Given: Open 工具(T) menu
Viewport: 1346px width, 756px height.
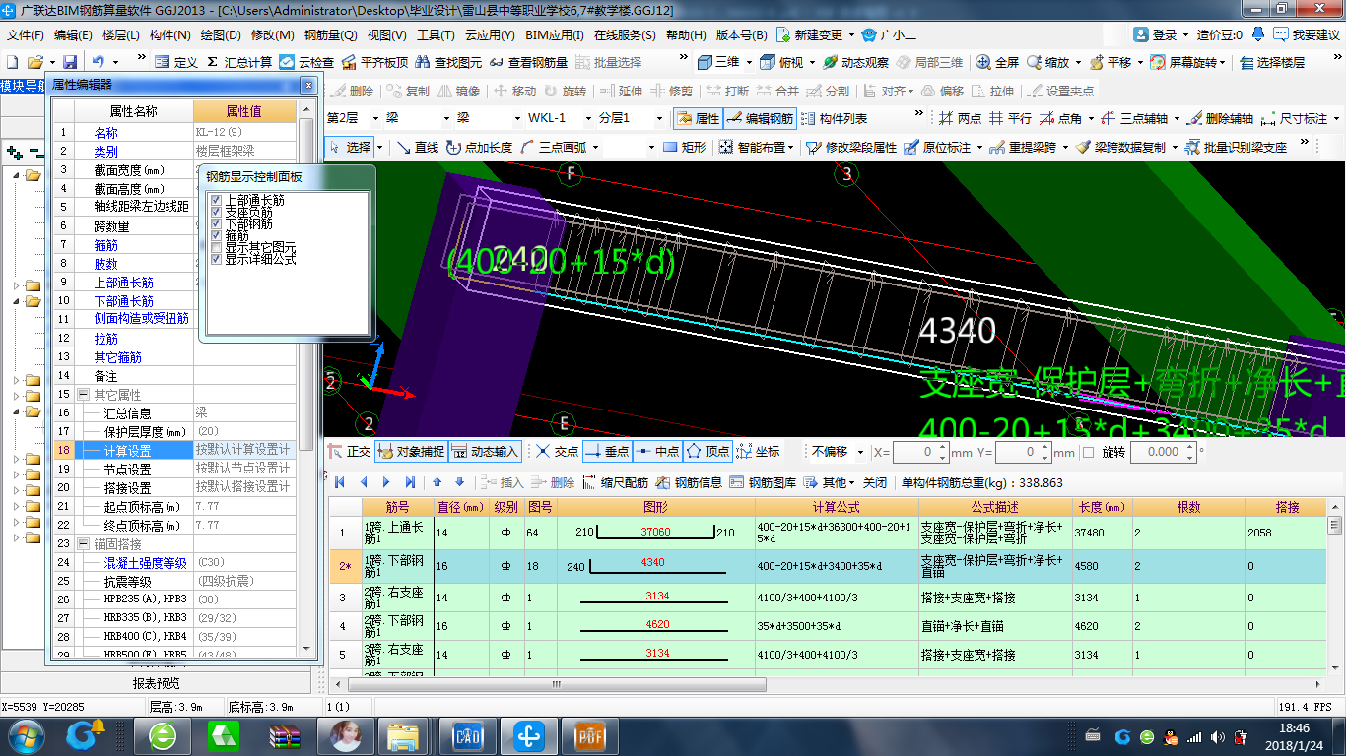Looking at the screenshot, I should pos(437,34).
